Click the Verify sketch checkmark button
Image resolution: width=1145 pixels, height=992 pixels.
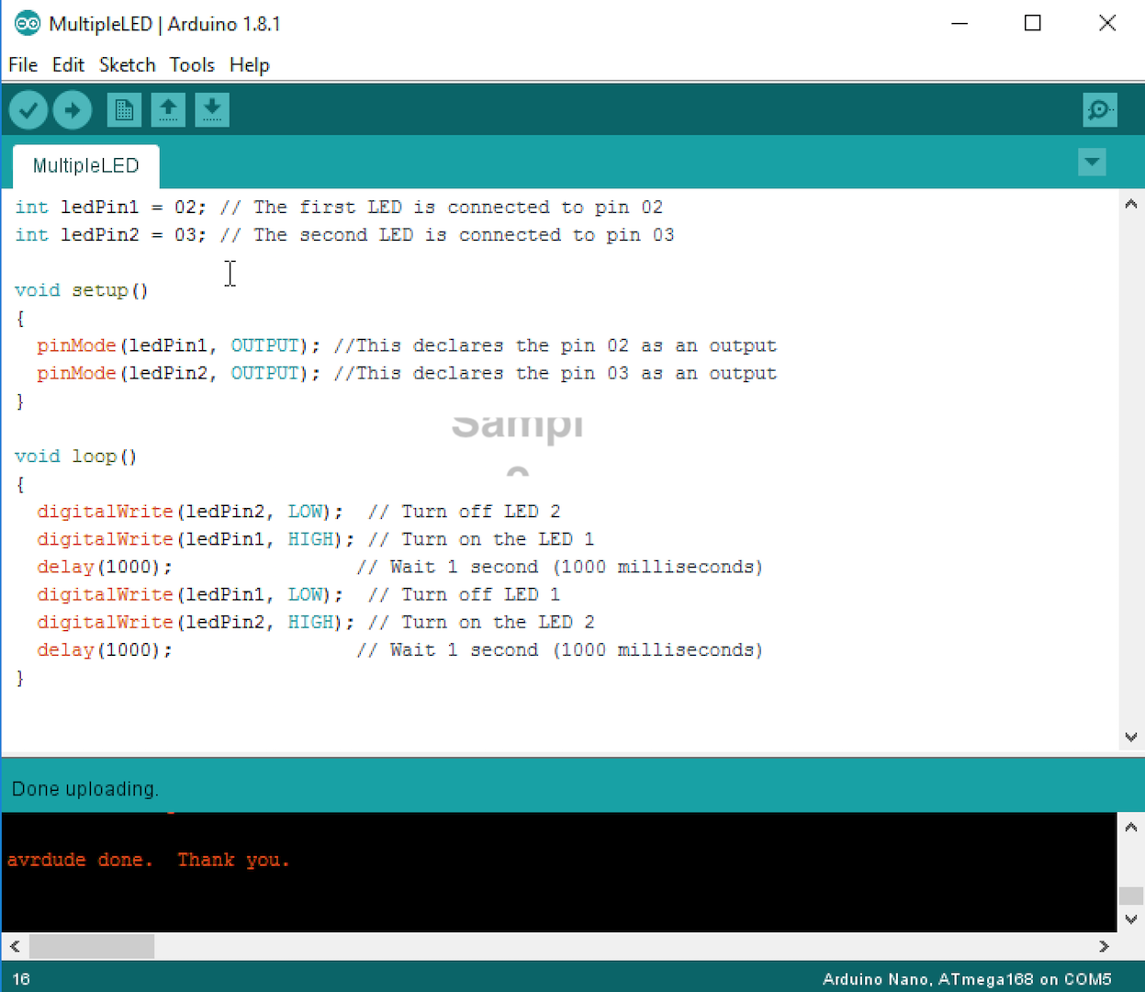[x=28, y=110]
